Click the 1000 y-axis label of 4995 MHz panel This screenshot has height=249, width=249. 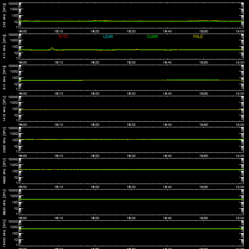click(14, 165)
